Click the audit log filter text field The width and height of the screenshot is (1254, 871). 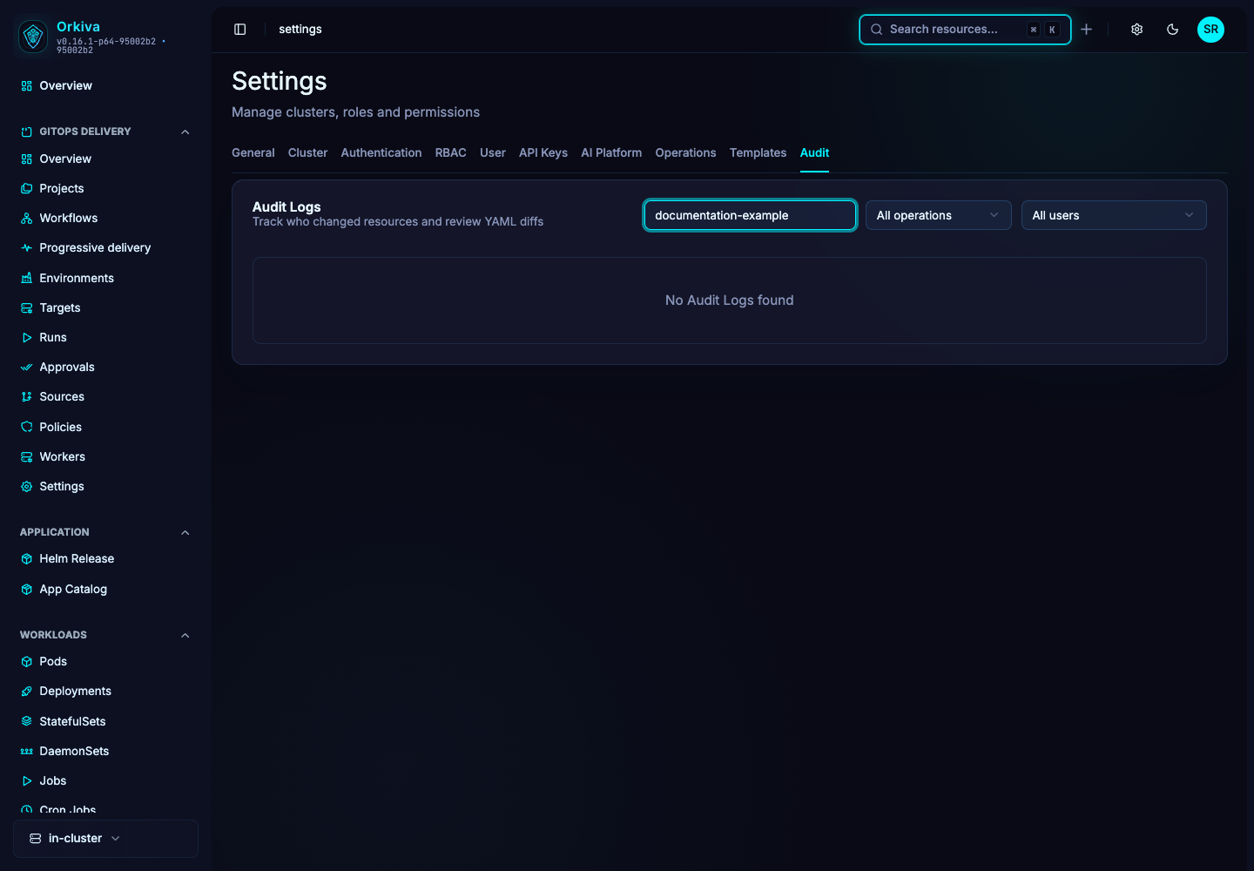point(750,215)
